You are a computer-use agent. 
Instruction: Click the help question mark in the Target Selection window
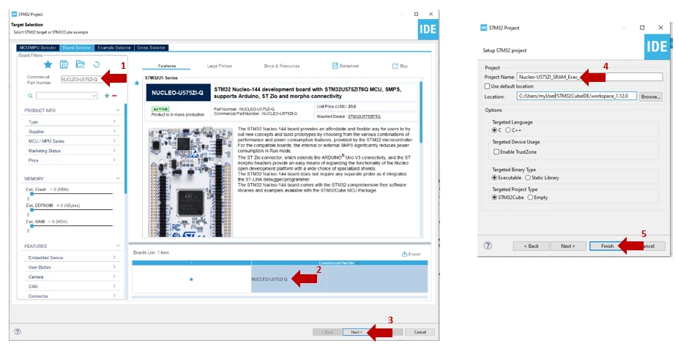[x=18, y=332]
